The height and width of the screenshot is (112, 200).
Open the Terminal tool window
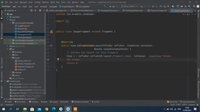coord(33,102)
